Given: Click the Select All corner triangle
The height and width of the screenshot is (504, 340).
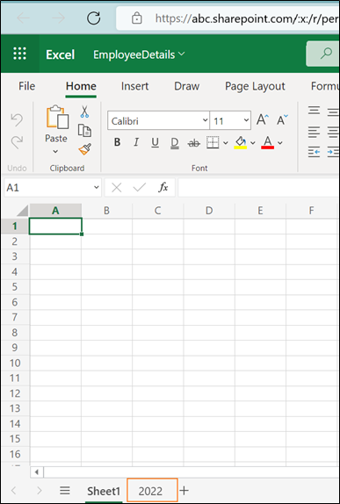Looking at the screenshot, I should click(23, 211).
